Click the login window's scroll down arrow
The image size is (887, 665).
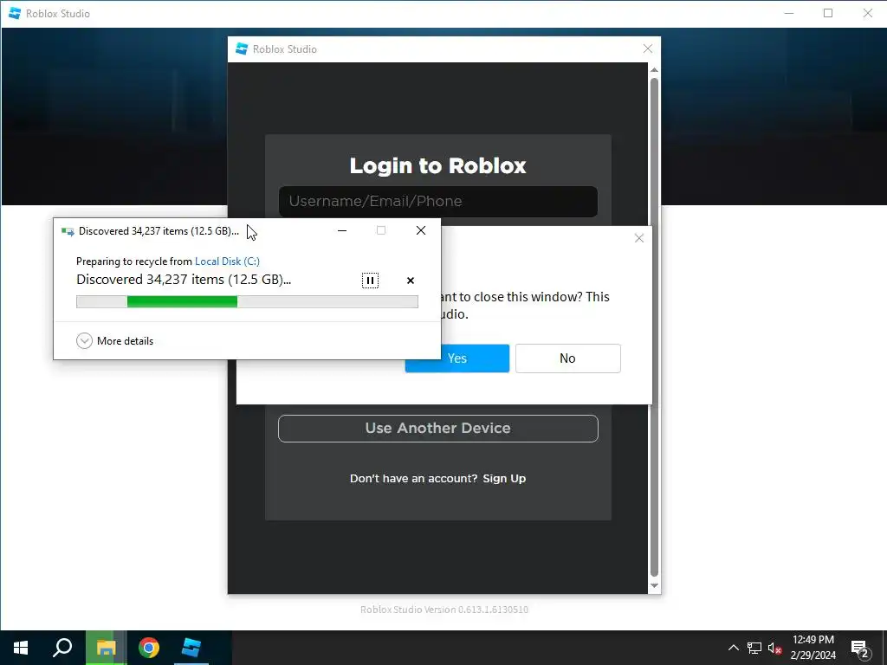[x=654, y=586]
